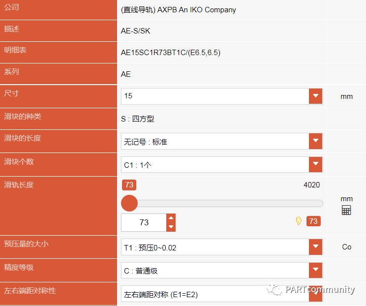The image size is (366, 306).
Task: Click the lightning bolt icon next to 73
Action: pos(299,221)
